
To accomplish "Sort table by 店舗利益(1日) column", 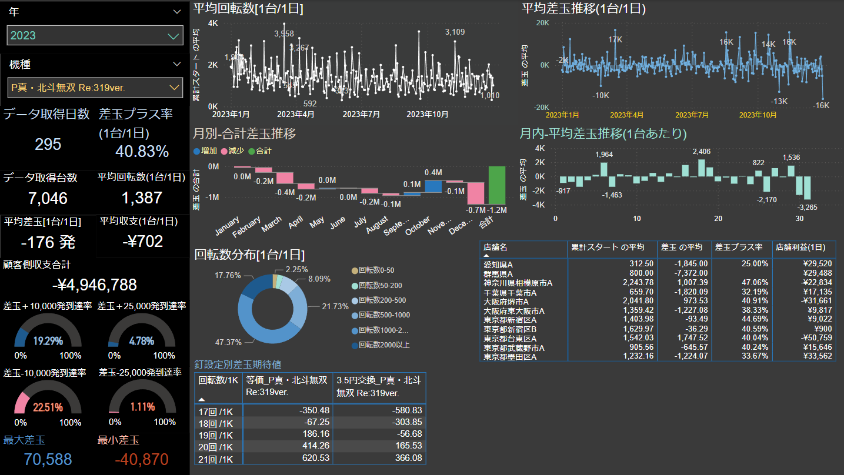I will tap(802, 247).
